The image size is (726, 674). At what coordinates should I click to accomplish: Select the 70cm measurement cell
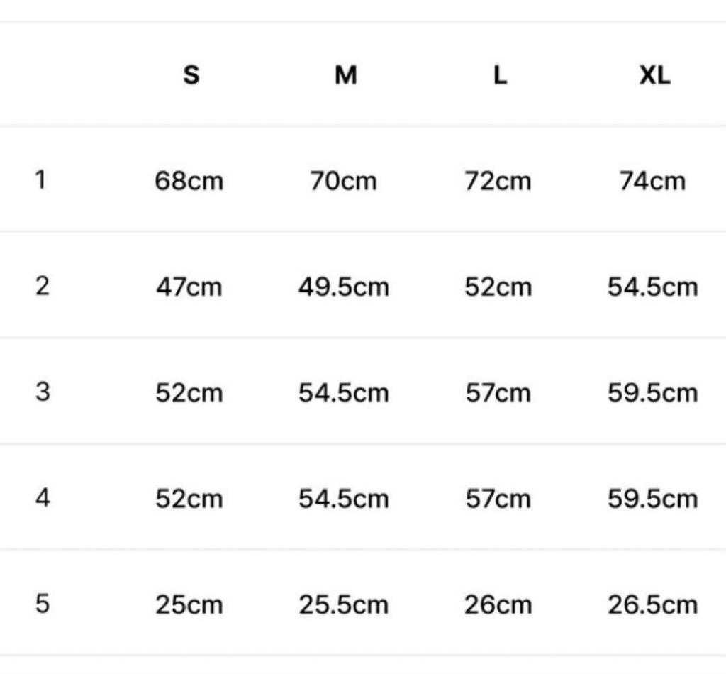tap(343, 181)
